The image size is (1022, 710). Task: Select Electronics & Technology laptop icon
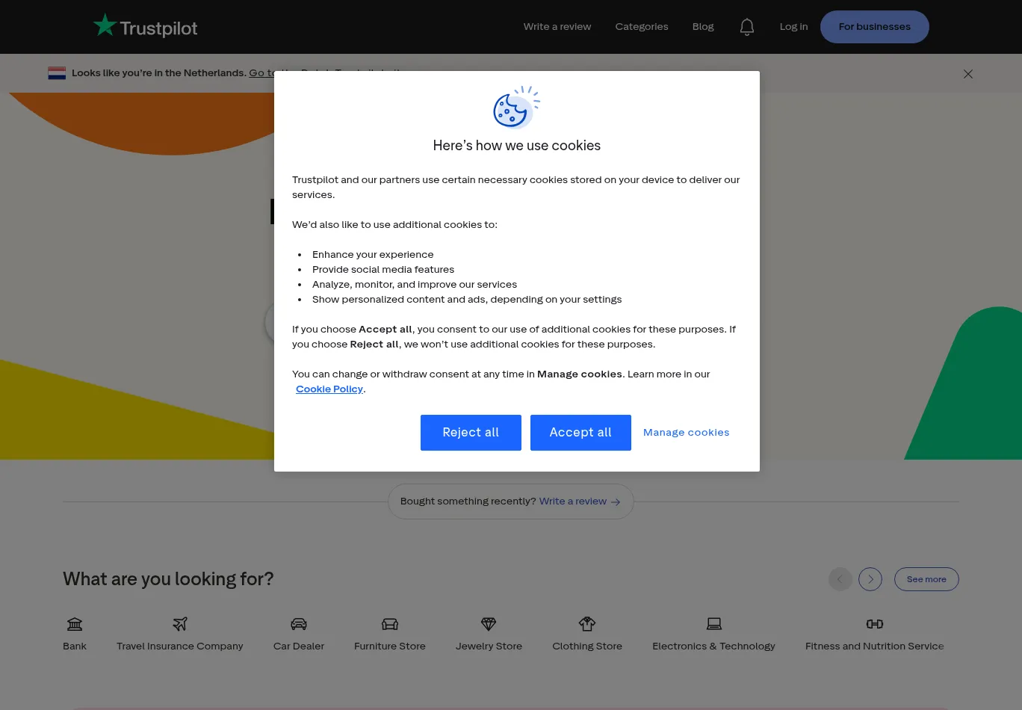[714, 624]
